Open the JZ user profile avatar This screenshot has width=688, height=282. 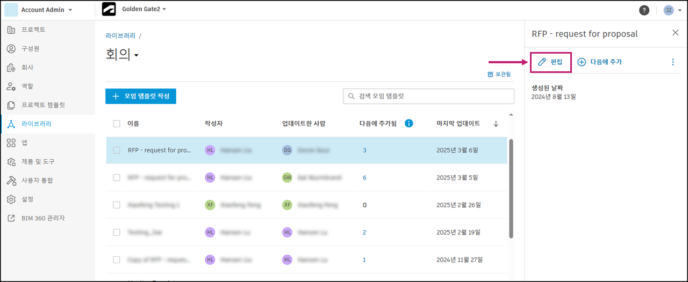pos(669,10)
